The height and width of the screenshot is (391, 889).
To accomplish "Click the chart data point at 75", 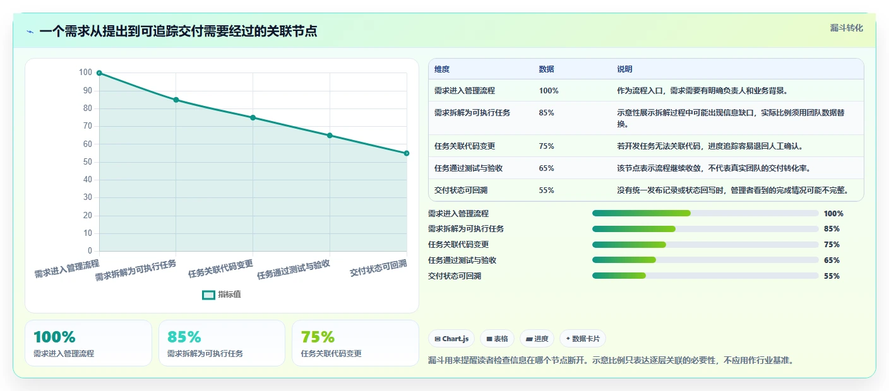I will (253, 117).
